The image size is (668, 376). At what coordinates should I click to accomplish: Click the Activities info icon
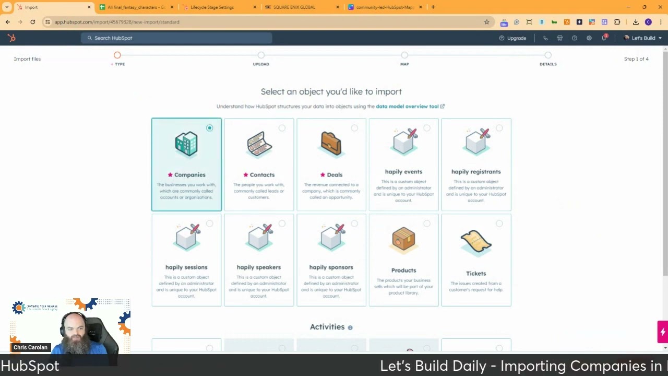[x=350, y=327]
